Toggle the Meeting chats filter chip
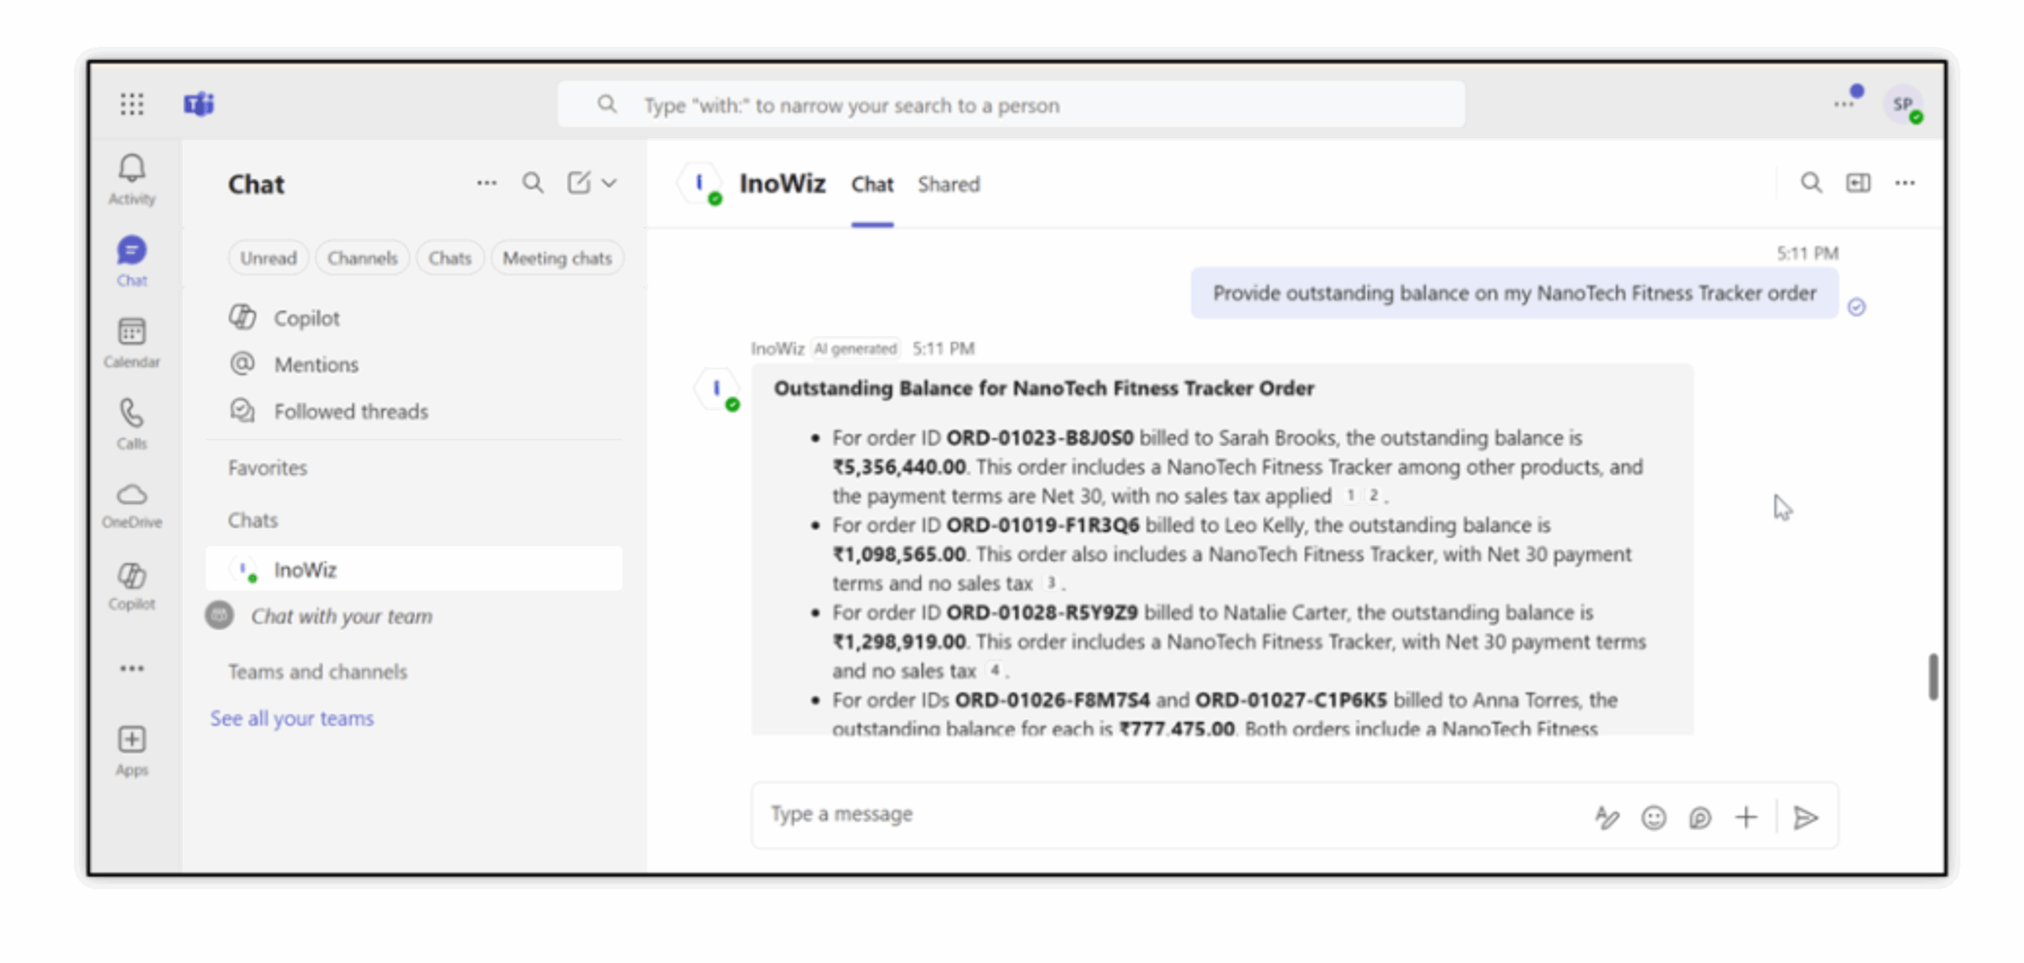 tap(557, 258)
